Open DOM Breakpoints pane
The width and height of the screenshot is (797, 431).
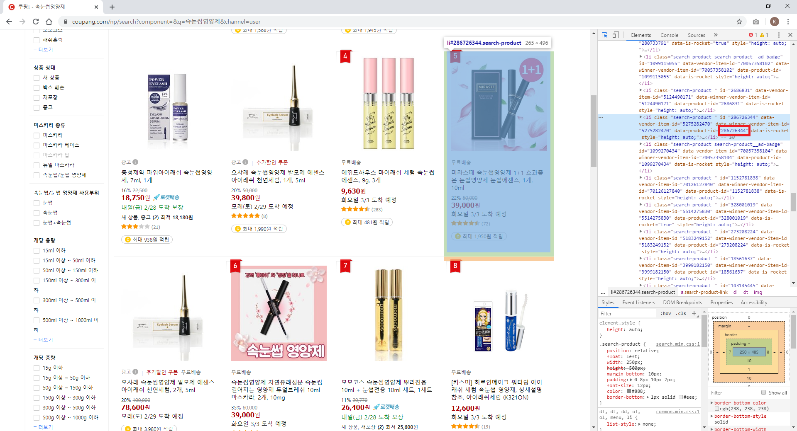[x=682, y=303]
